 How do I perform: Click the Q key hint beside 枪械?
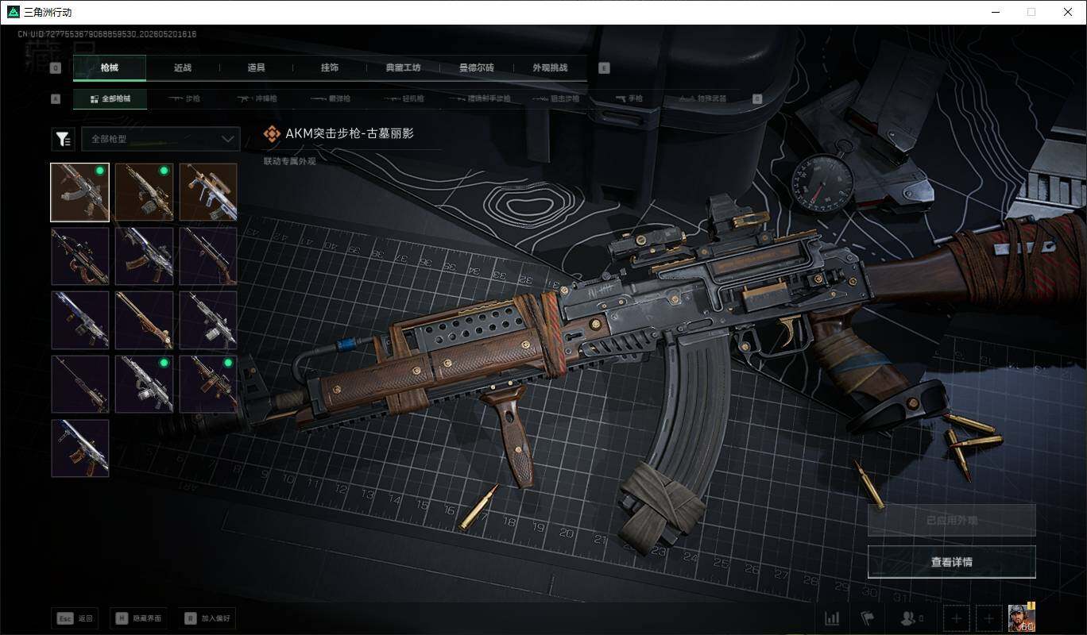click(x=56, y=68)
